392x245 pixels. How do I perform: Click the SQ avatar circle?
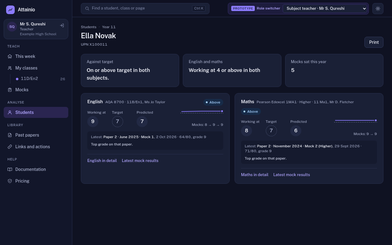click(x=12, y=27)
